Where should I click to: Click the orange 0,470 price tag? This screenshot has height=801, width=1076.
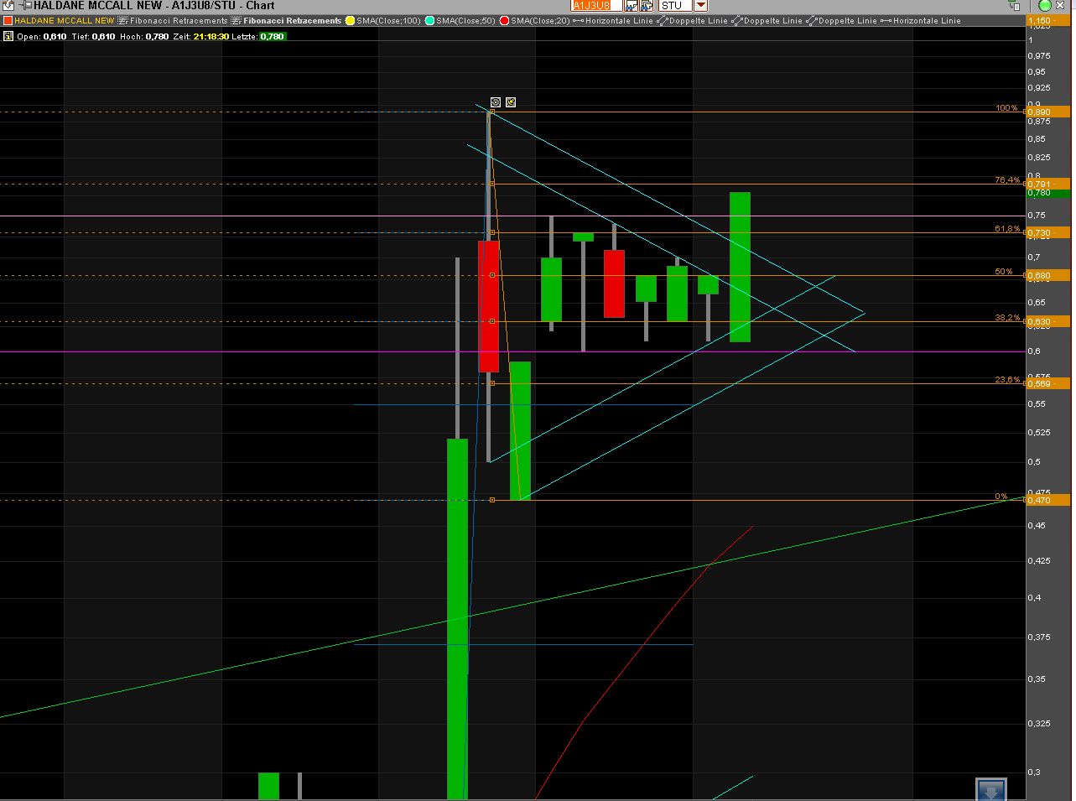(x=1048, y=500)
